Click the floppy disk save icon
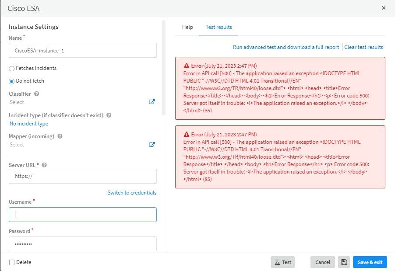 344,262
